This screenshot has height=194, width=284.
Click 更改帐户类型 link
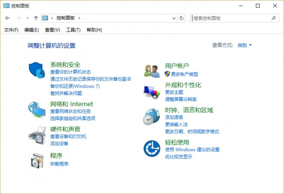[x=185, y=74]
